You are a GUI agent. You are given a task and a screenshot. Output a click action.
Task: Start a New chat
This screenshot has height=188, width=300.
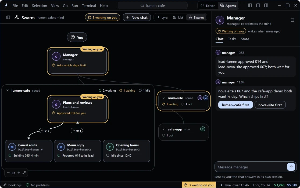coord(137,17)
